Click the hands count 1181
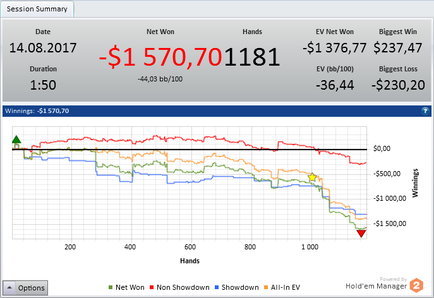This screenshot has height=298, width=434. pos(252,57)
